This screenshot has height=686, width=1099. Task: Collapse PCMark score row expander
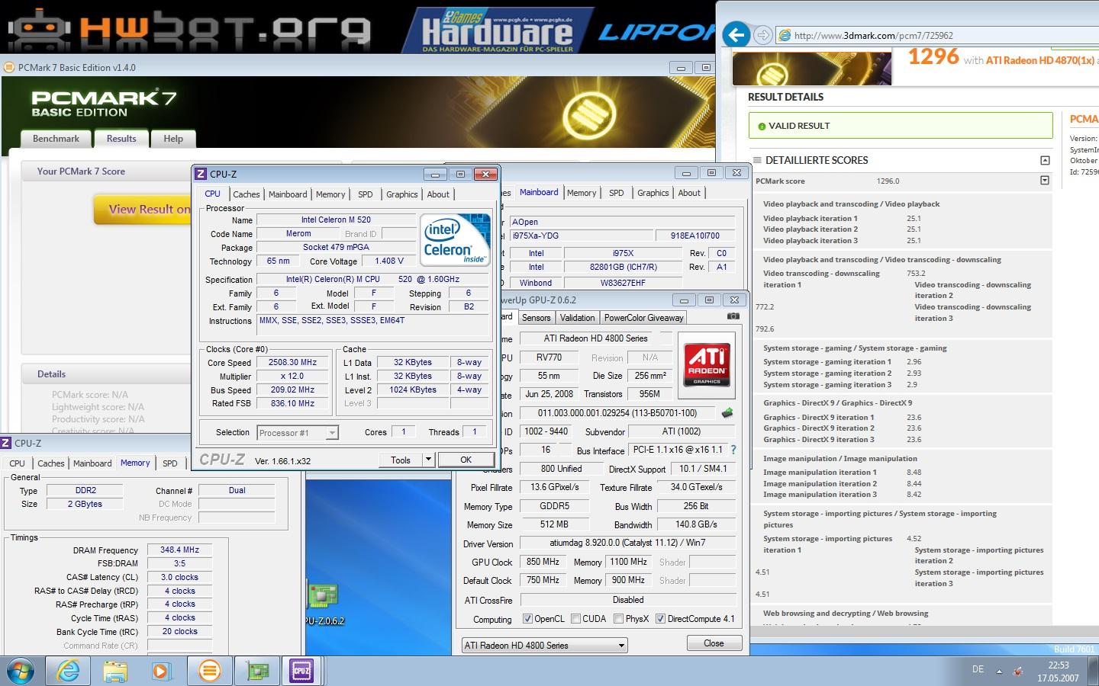[x=1045, y=181]
